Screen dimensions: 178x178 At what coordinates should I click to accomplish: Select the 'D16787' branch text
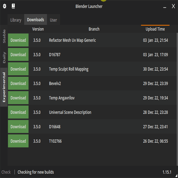click(x=55, y=55)
